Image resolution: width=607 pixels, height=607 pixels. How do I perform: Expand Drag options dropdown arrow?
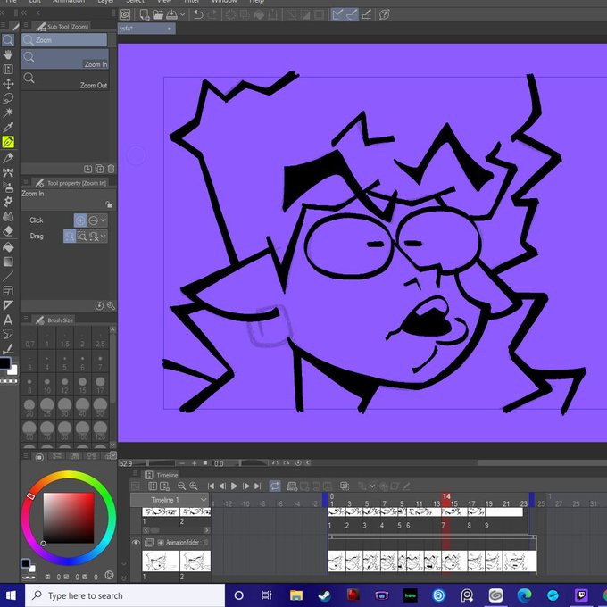click(104, 237)
